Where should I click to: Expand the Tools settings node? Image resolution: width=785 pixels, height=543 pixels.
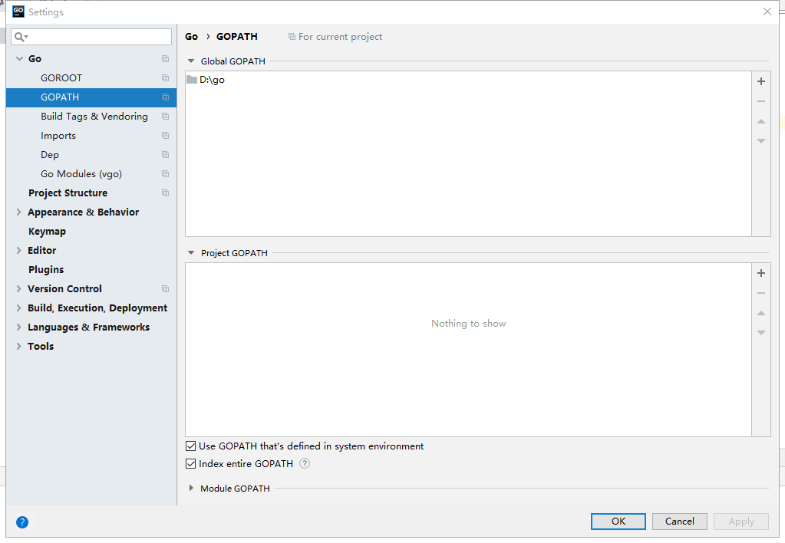19,347
